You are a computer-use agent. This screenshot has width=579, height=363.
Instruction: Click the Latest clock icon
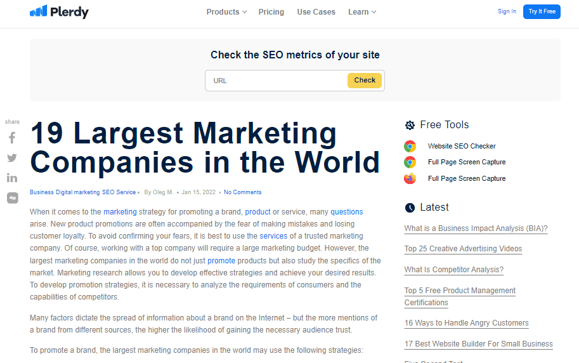click(x=410, y=208)
